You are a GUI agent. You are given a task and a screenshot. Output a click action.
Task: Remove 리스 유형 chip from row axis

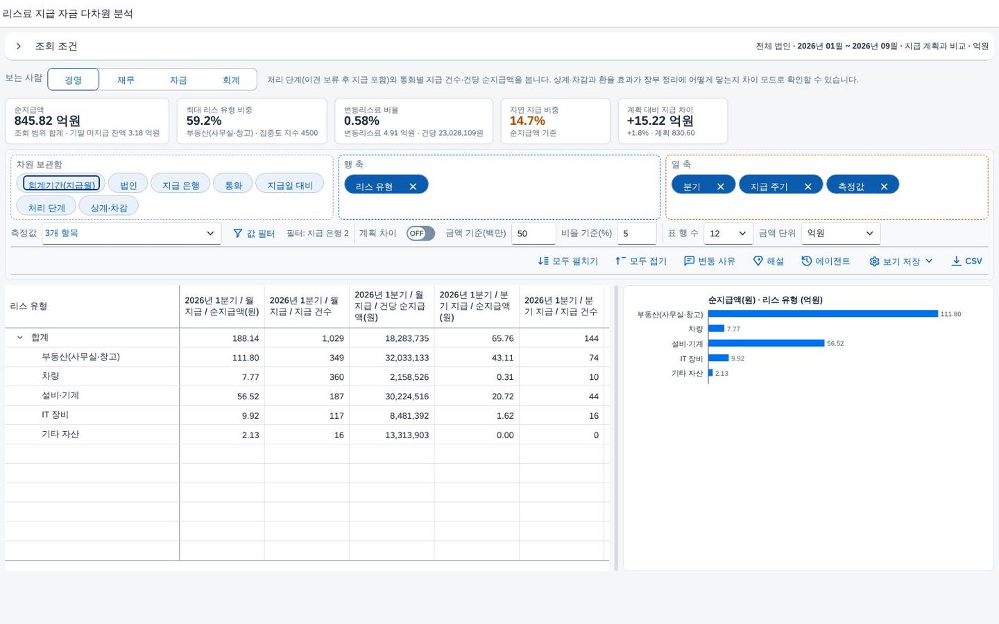pyautogui.click(x=413, y=187)
